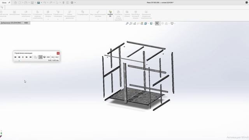Expand the Options gear dropdown arrow
The height and width of the screenshot is (140, 249).
(x=75, y=3)
